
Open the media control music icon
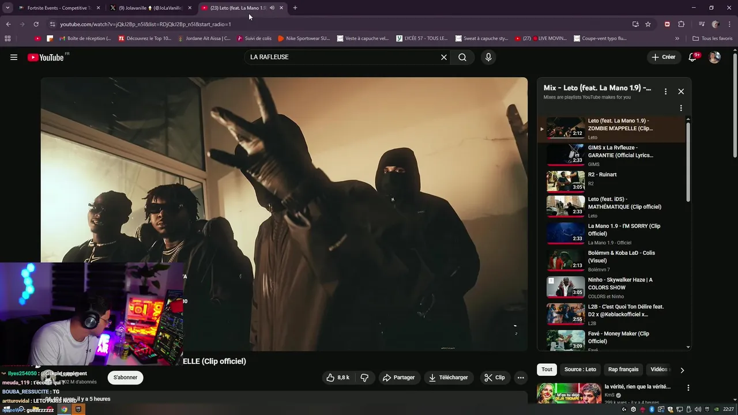click(702, 24)
